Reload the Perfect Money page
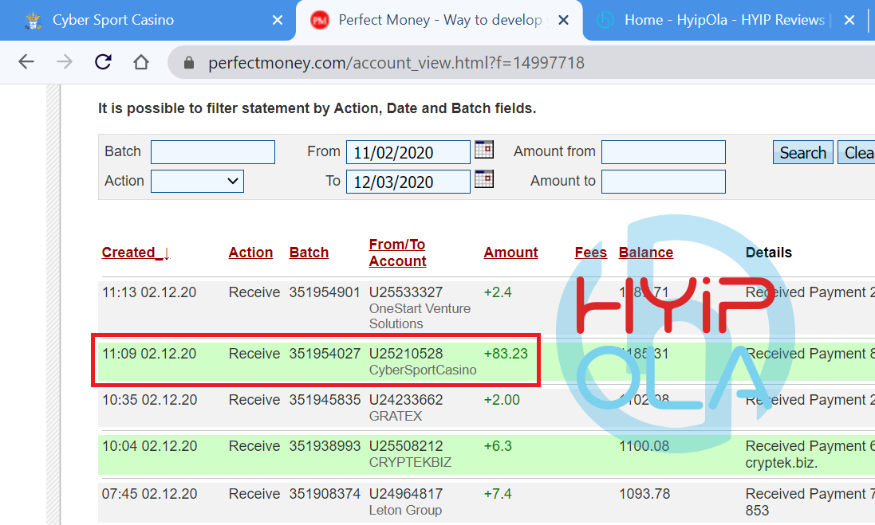 (103, 62)
